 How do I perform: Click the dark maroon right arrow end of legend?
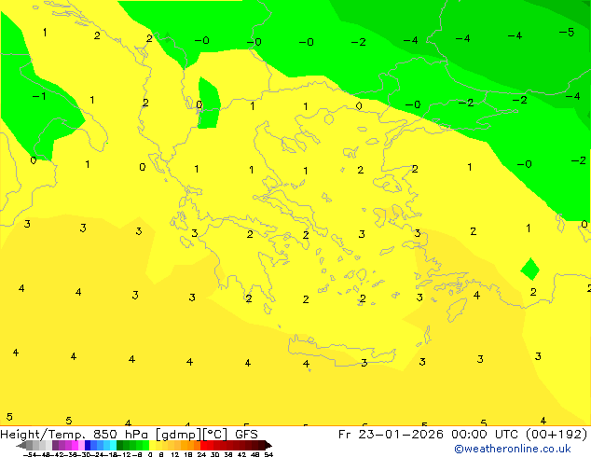pyautogui.click(x=268, y=445)
